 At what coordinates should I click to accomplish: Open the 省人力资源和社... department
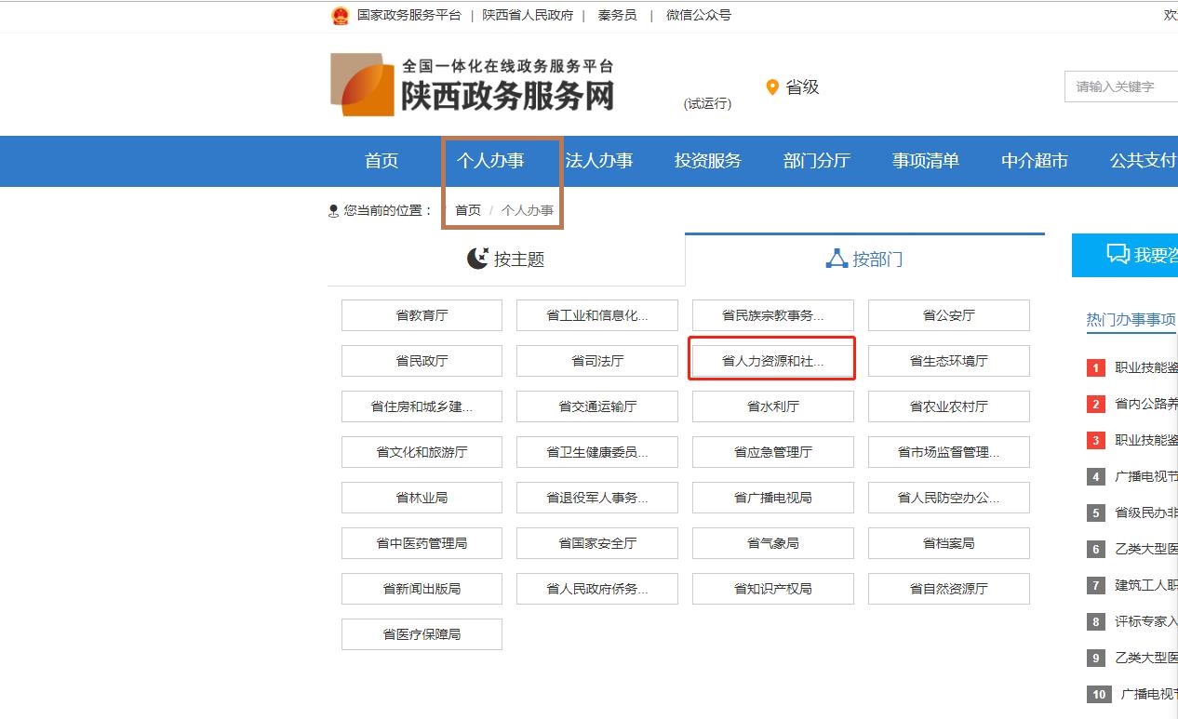coord(772,361)
